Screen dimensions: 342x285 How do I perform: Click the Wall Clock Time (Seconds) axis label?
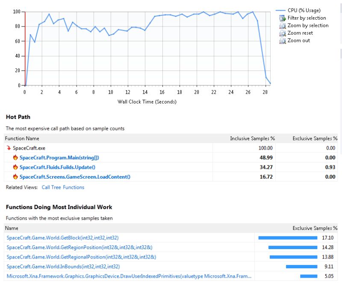(x=147, y=102)
